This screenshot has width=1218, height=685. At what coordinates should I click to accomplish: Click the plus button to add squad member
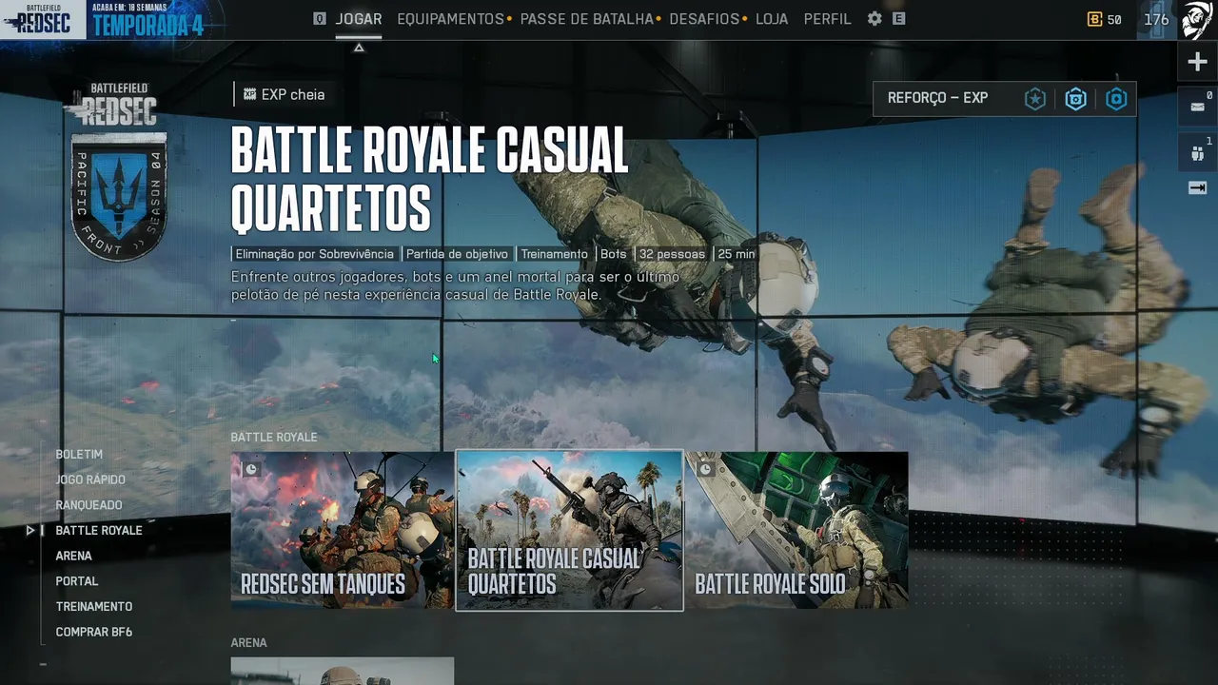(x=1197, y=63)
